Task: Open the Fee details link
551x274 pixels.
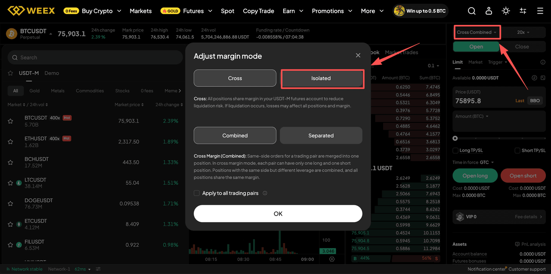Action: point(529,217)
